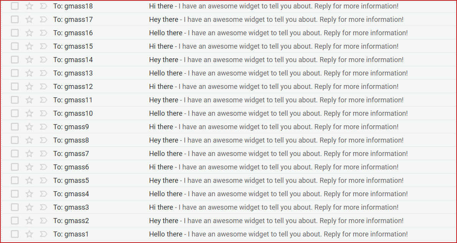Viewport: 457px width, 243px height.
Task: Star the email to gmass18
Action: tap(29, 6)
